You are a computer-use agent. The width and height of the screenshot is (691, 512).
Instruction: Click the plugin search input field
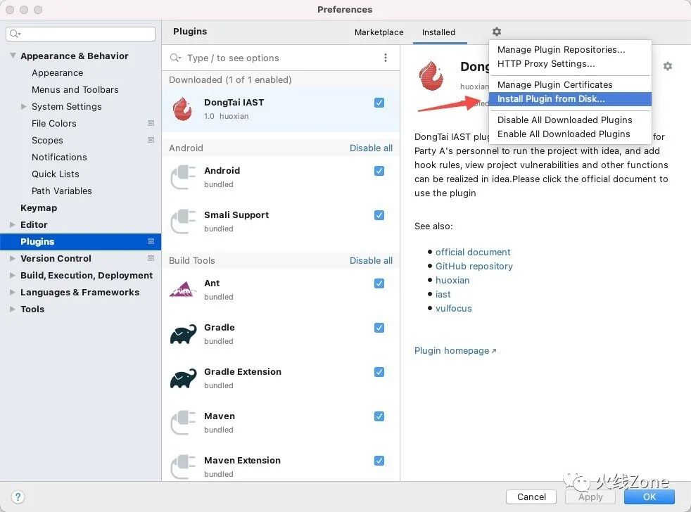[273, 58]
